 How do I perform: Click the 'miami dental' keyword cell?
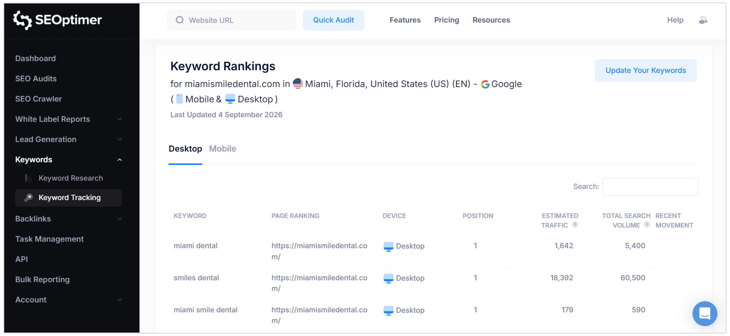pos(195,246)
